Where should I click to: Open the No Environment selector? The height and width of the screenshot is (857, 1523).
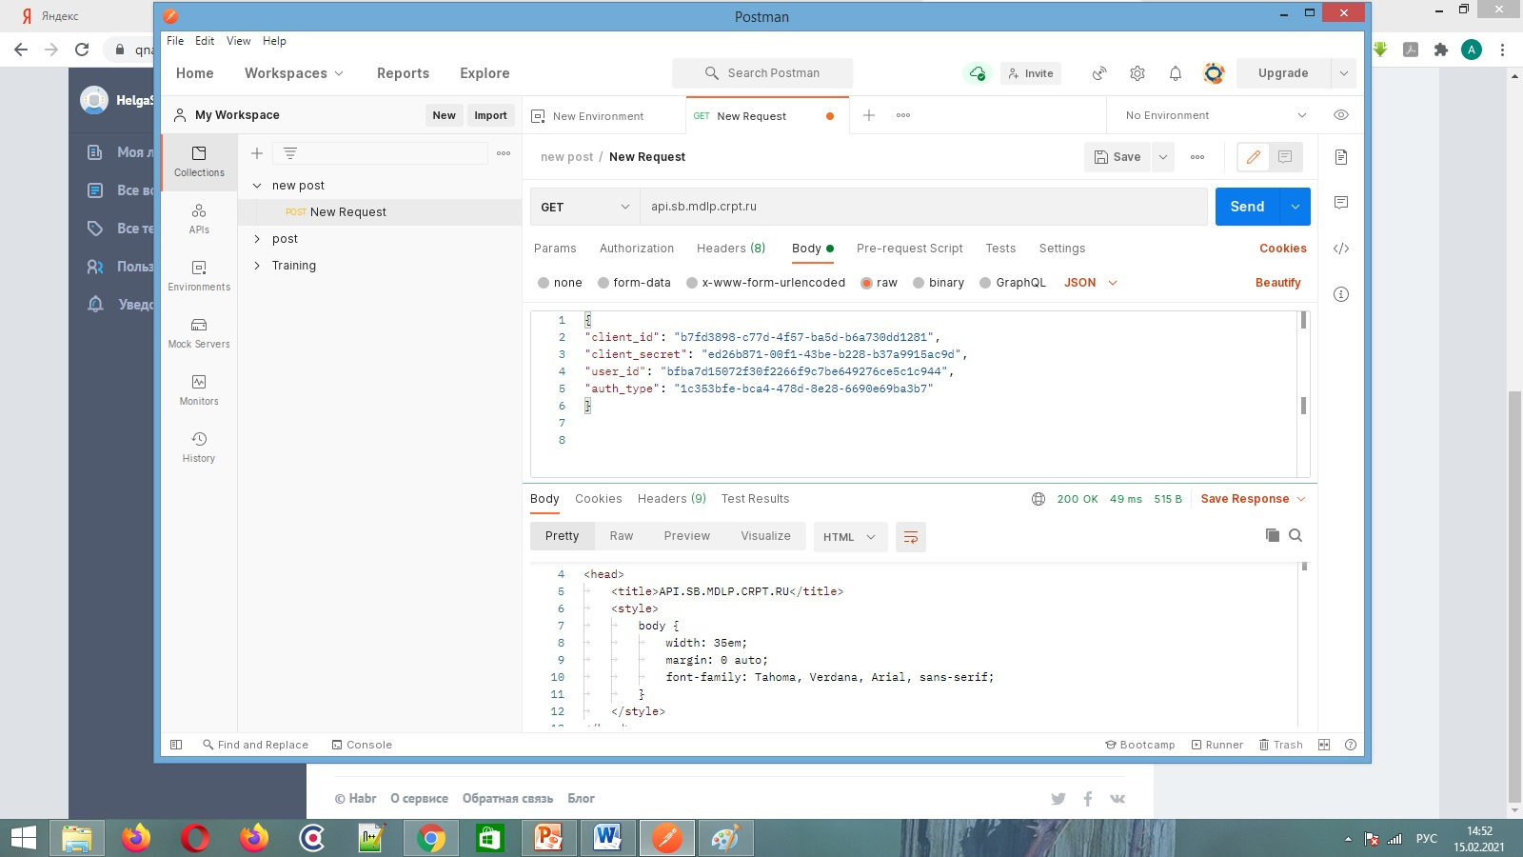pyautogui.click(x=1216, y=115)
